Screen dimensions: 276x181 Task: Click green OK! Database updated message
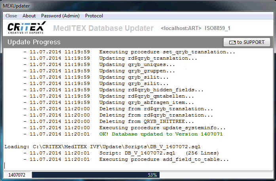161,134
